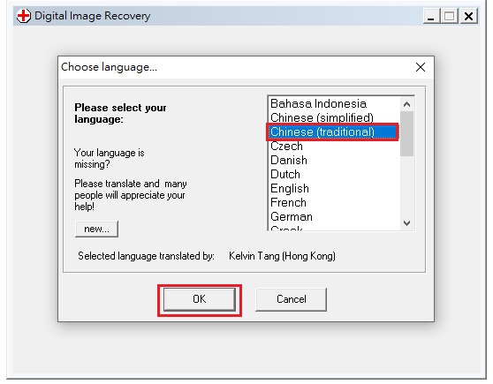Click the language list scrollbar thumb

406,133
